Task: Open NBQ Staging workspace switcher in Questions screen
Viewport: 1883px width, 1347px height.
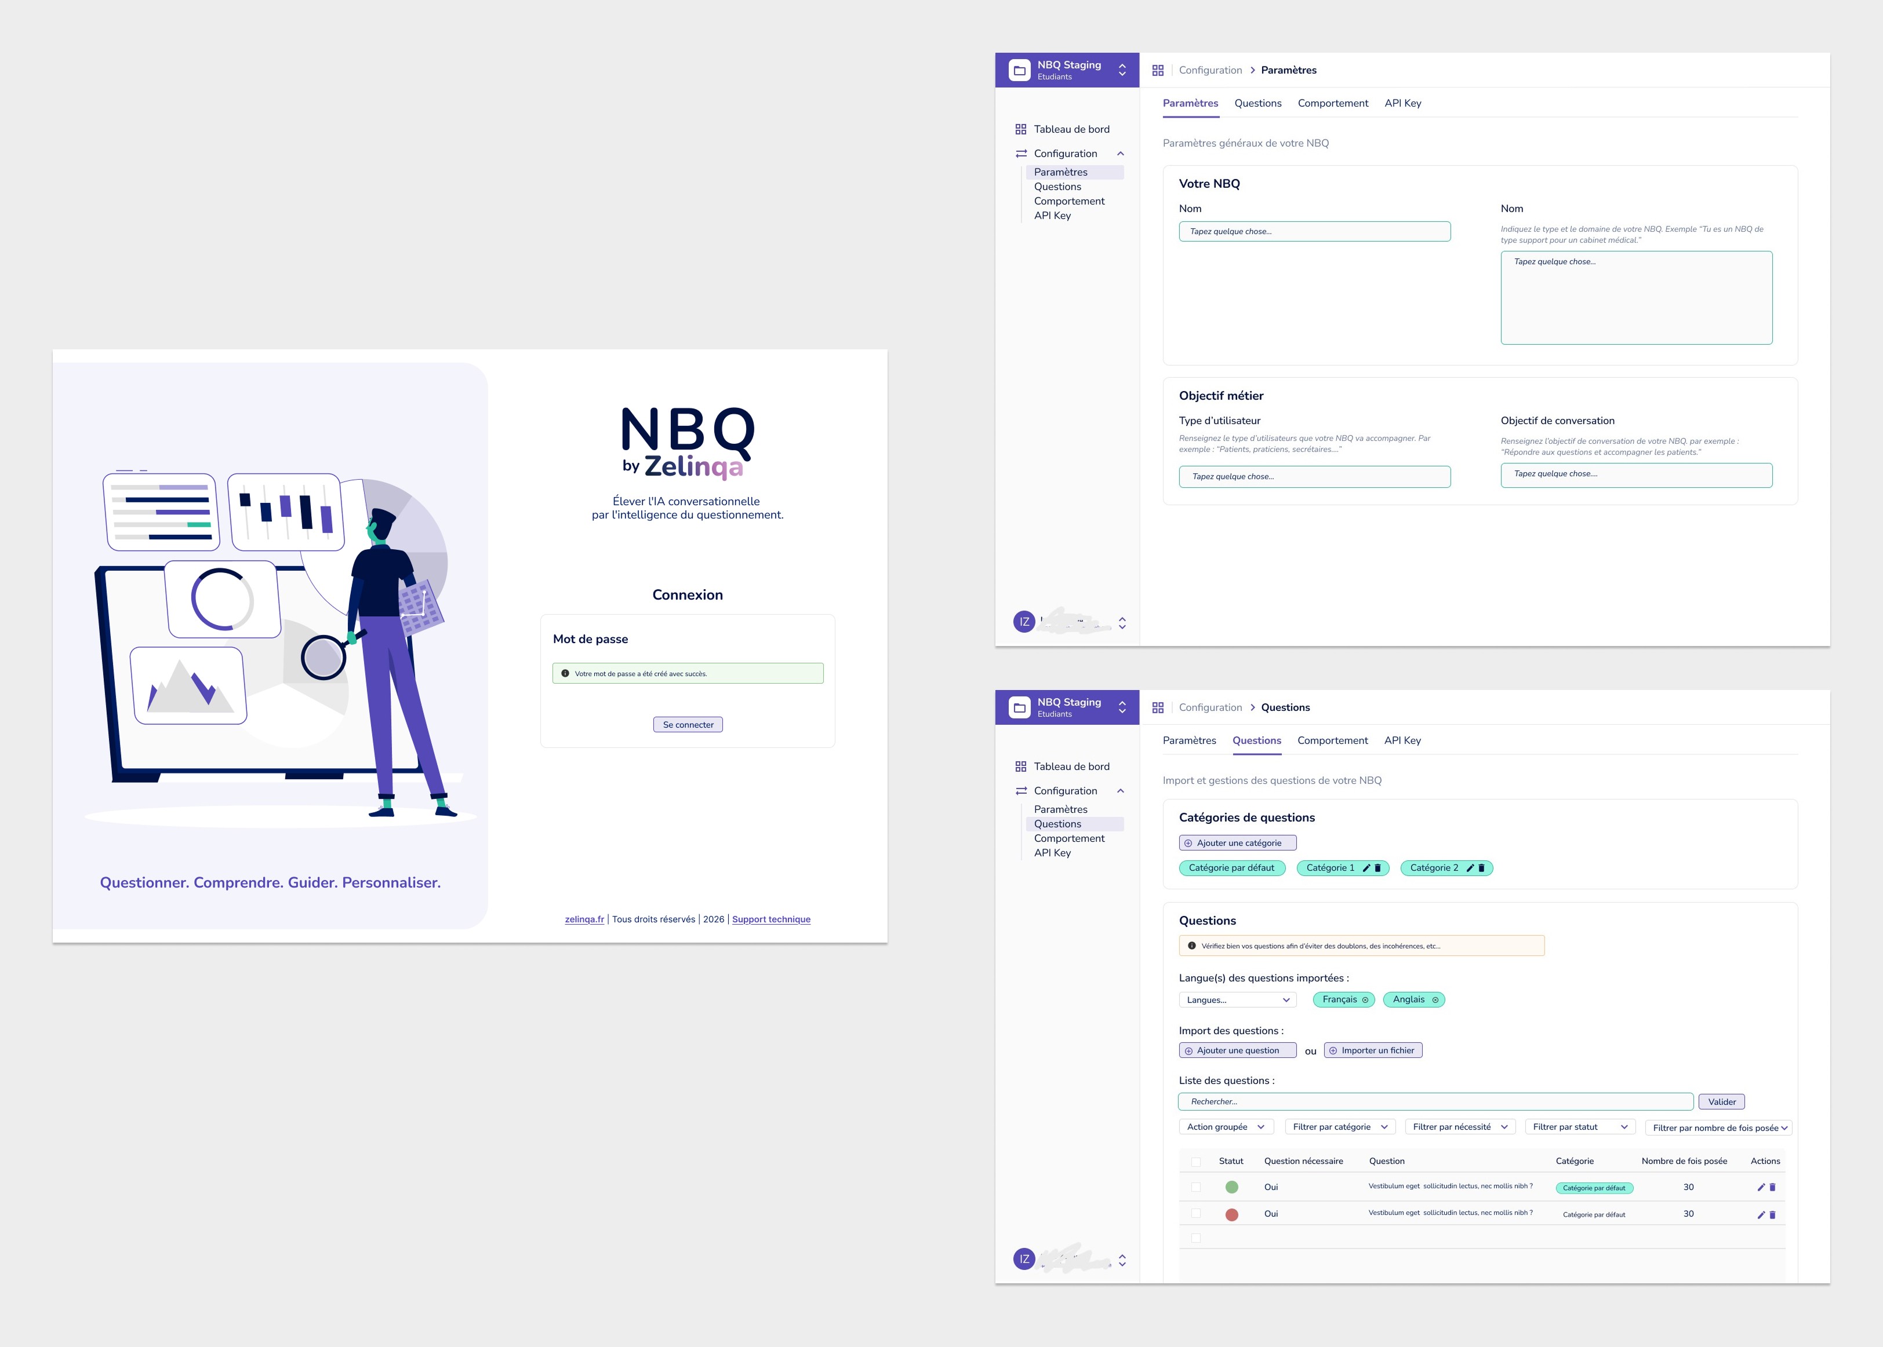Action: point(1122,707)
